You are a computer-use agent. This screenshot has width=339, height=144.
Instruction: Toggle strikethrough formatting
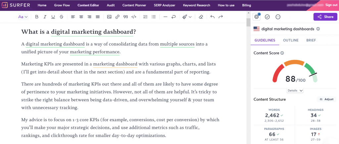61,17
